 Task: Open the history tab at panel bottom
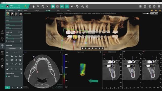pyautogui.click(x=12, y=88)
